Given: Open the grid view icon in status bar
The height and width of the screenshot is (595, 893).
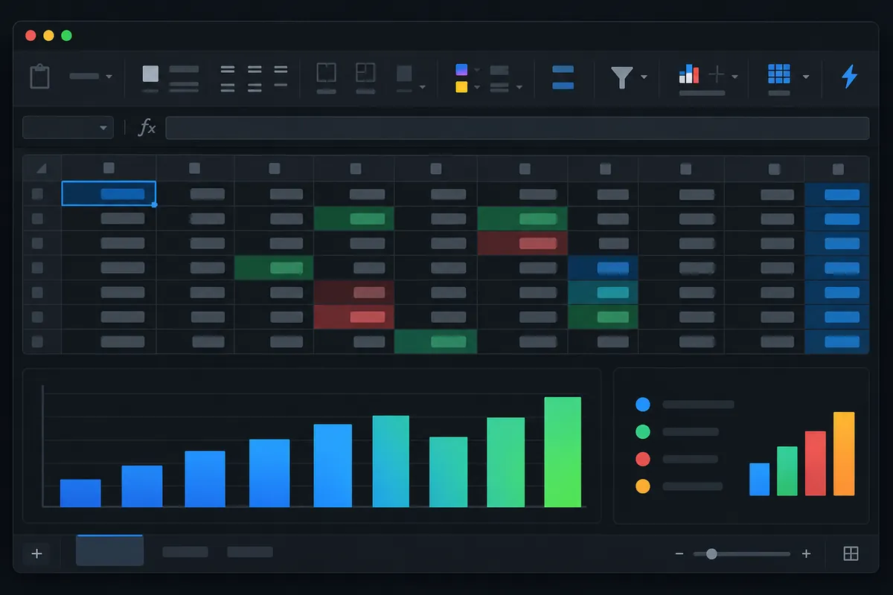Looking at the screenshot, I should click(x=851, y=553).
